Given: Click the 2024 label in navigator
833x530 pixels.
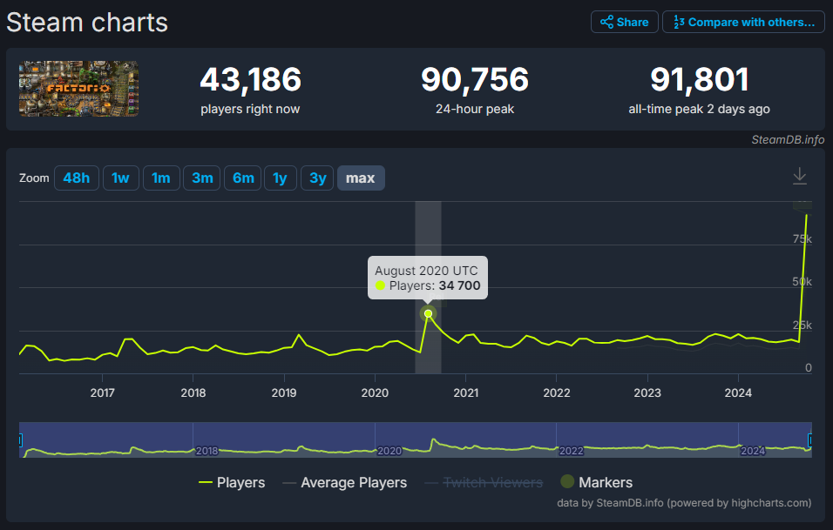Looking at the screenshot, I should tap(753, 451).
